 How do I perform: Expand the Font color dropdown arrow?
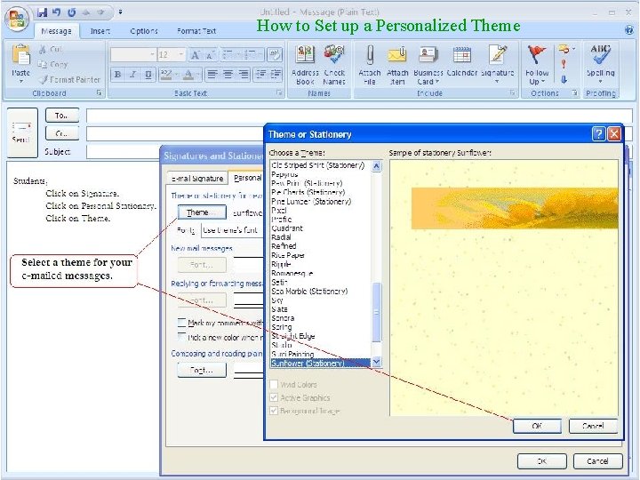pos(197,75)
